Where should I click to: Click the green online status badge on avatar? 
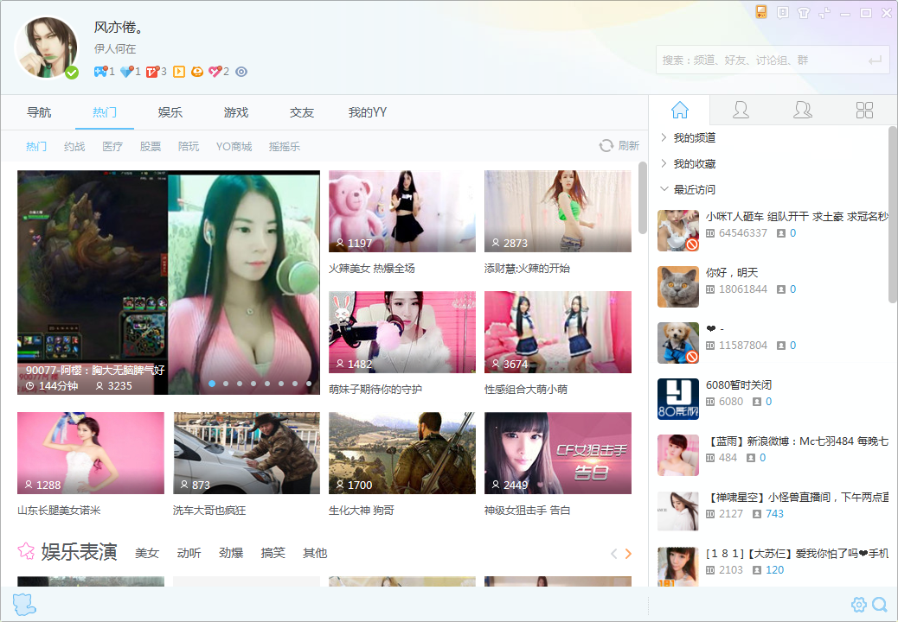[72, 73]
